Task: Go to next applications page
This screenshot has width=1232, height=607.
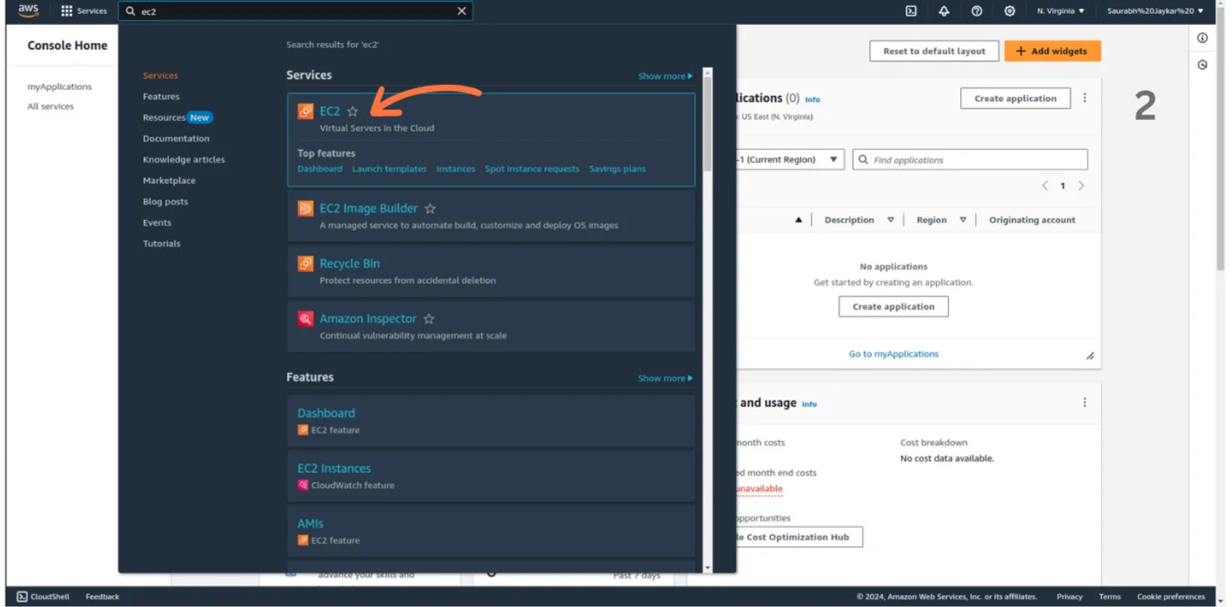Action: [x=1081, y=186]
